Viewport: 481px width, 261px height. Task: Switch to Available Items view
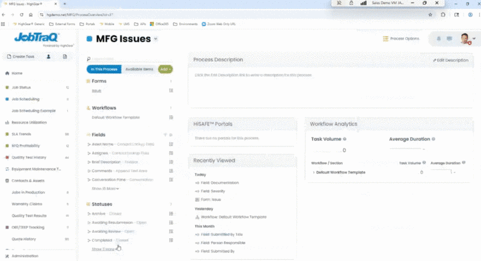[139, 70]
